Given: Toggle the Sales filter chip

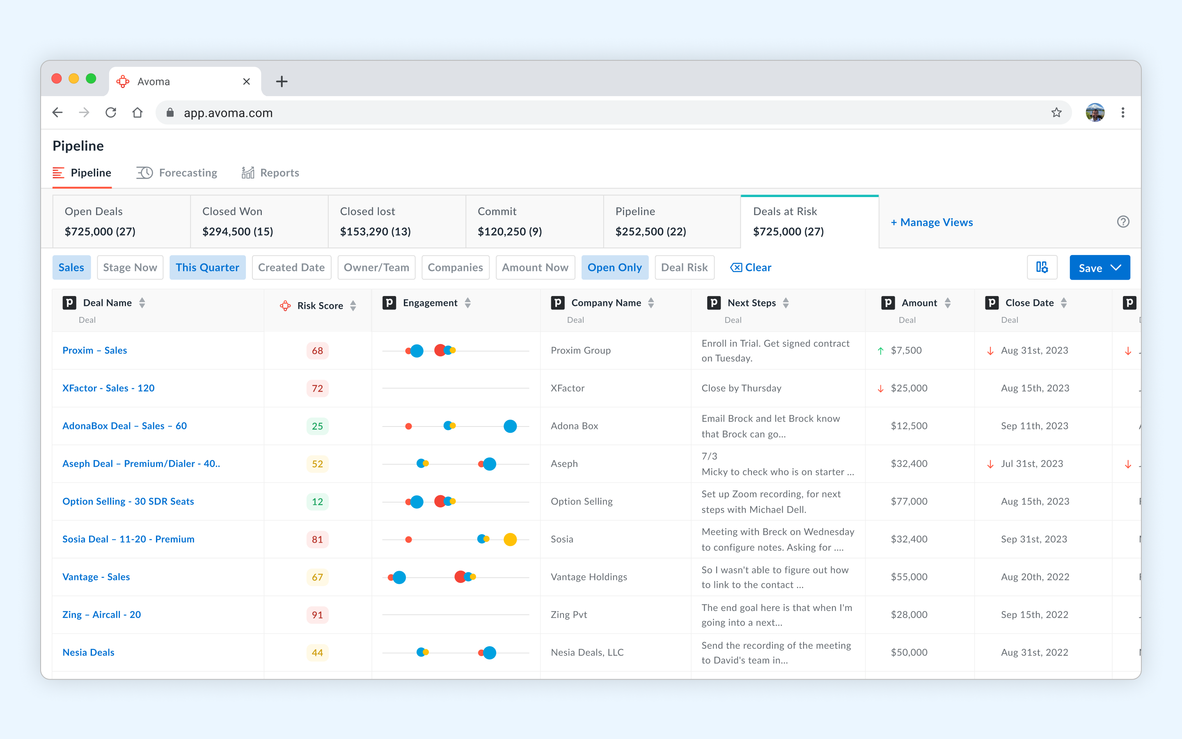Looking at the screenshot, I should click(x=71, y=267).
